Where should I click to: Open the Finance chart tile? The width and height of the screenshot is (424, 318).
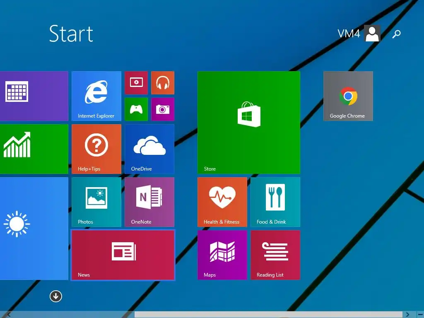(x=34, y=149)
